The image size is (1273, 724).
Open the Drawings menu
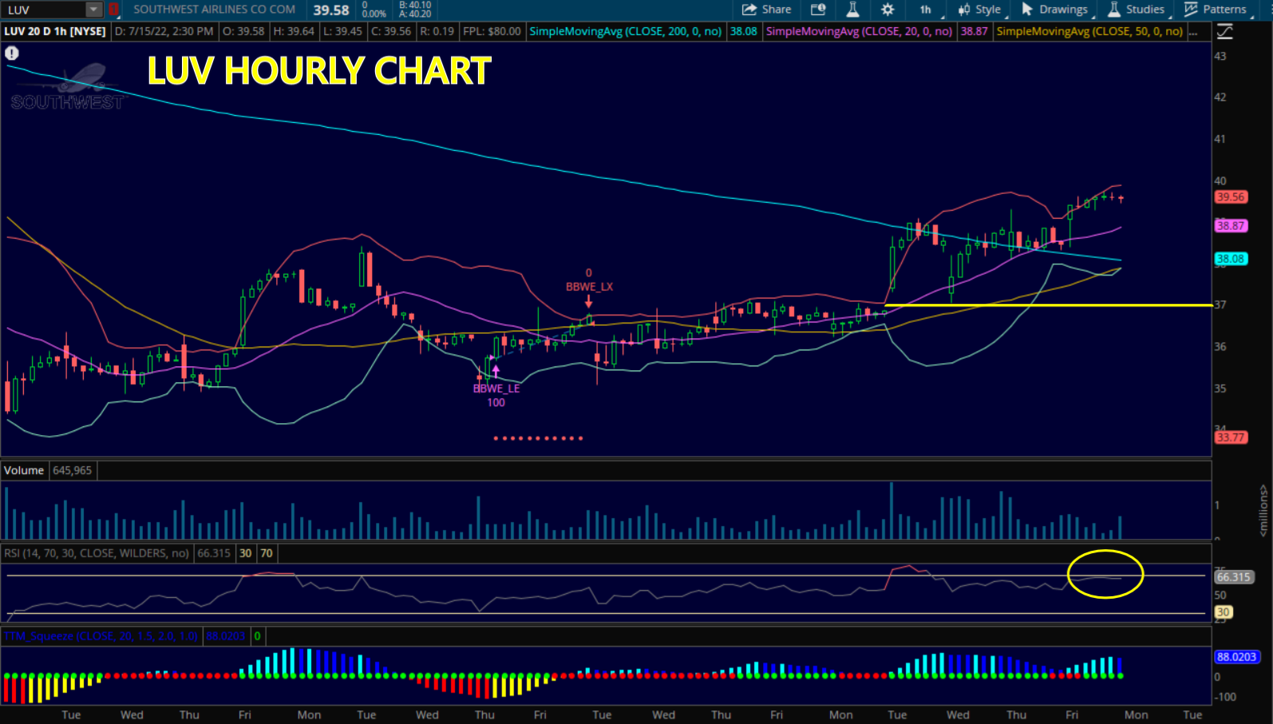coord(1054,10)
